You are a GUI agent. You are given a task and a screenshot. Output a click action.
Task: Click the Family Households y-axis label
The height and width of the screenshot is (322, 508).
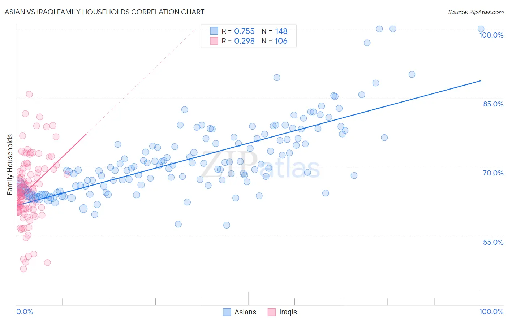click(10, 165)
